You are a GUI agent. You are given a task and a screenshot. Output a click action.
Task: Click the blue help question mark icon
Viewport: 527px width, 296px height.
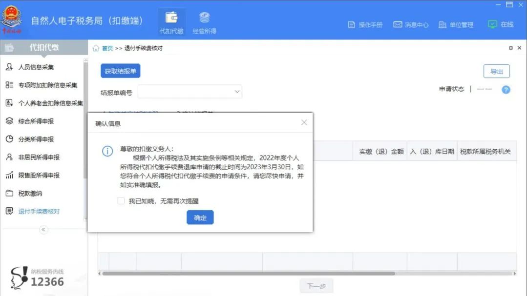[x=506, y=90]
